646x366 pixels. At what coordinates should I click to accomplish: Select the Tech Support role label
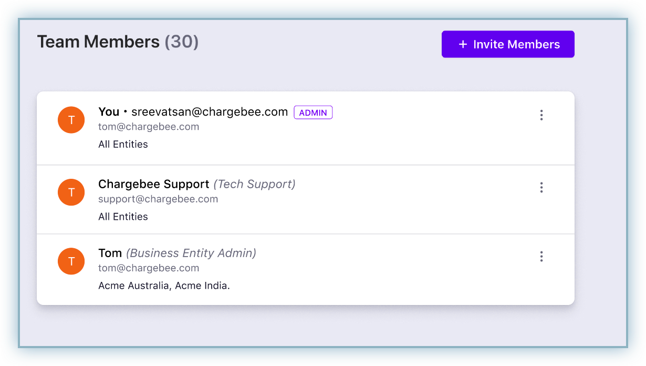(255, 184)
